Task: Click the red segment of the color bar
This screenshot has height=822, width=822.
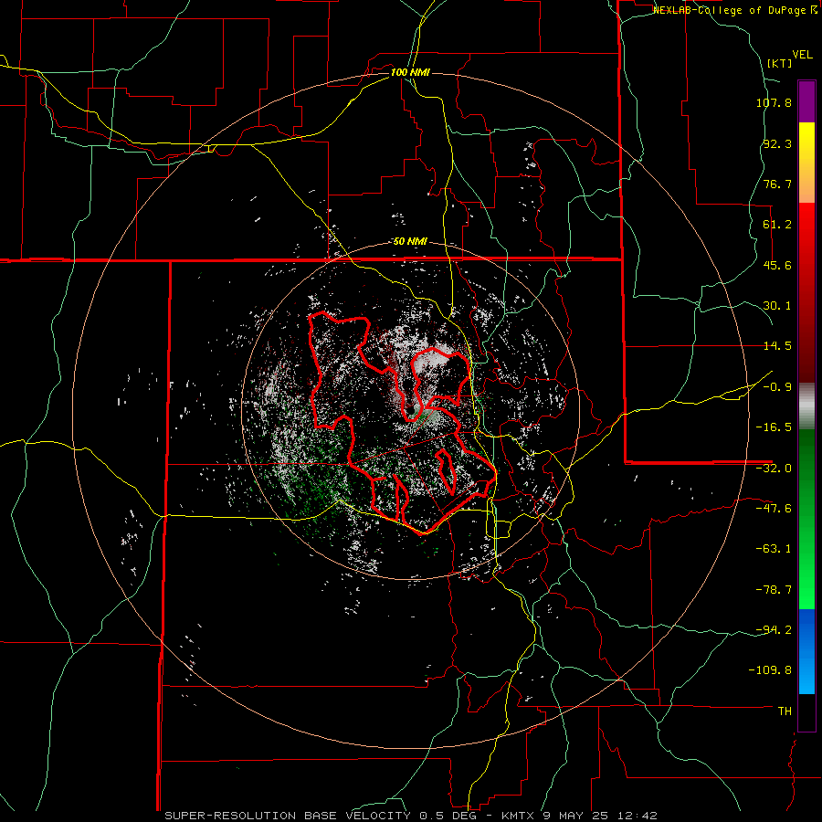Action: (806, 292)
